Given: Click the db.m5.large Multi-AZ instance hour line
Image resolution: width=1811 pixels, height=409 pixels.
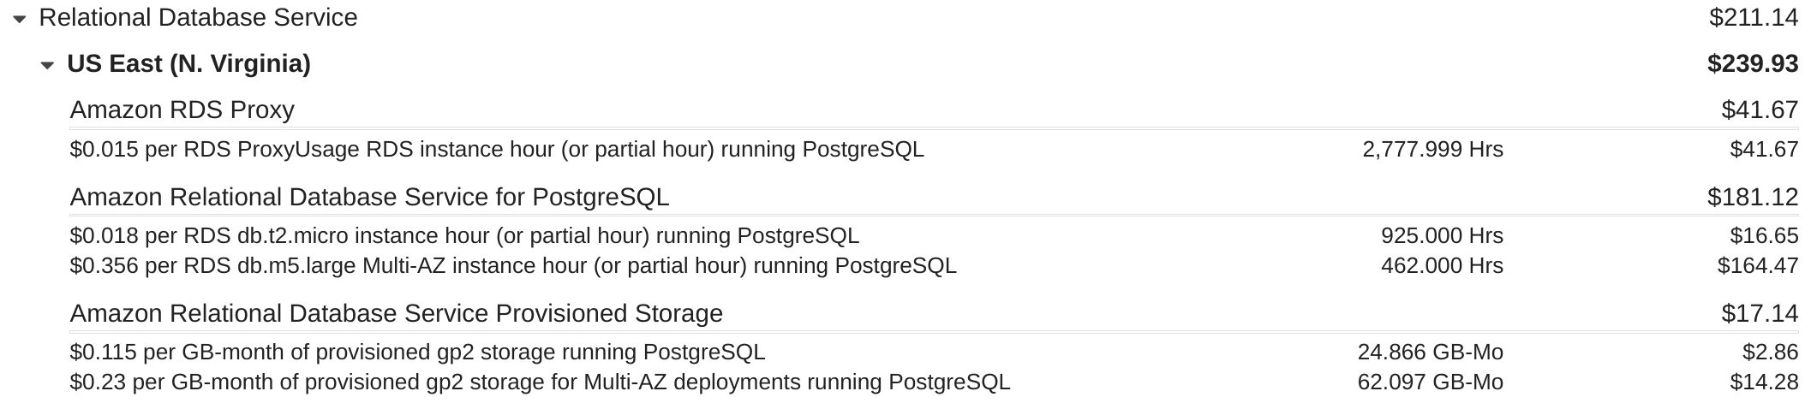Looking at the screenshot, I should pos(513,266).
